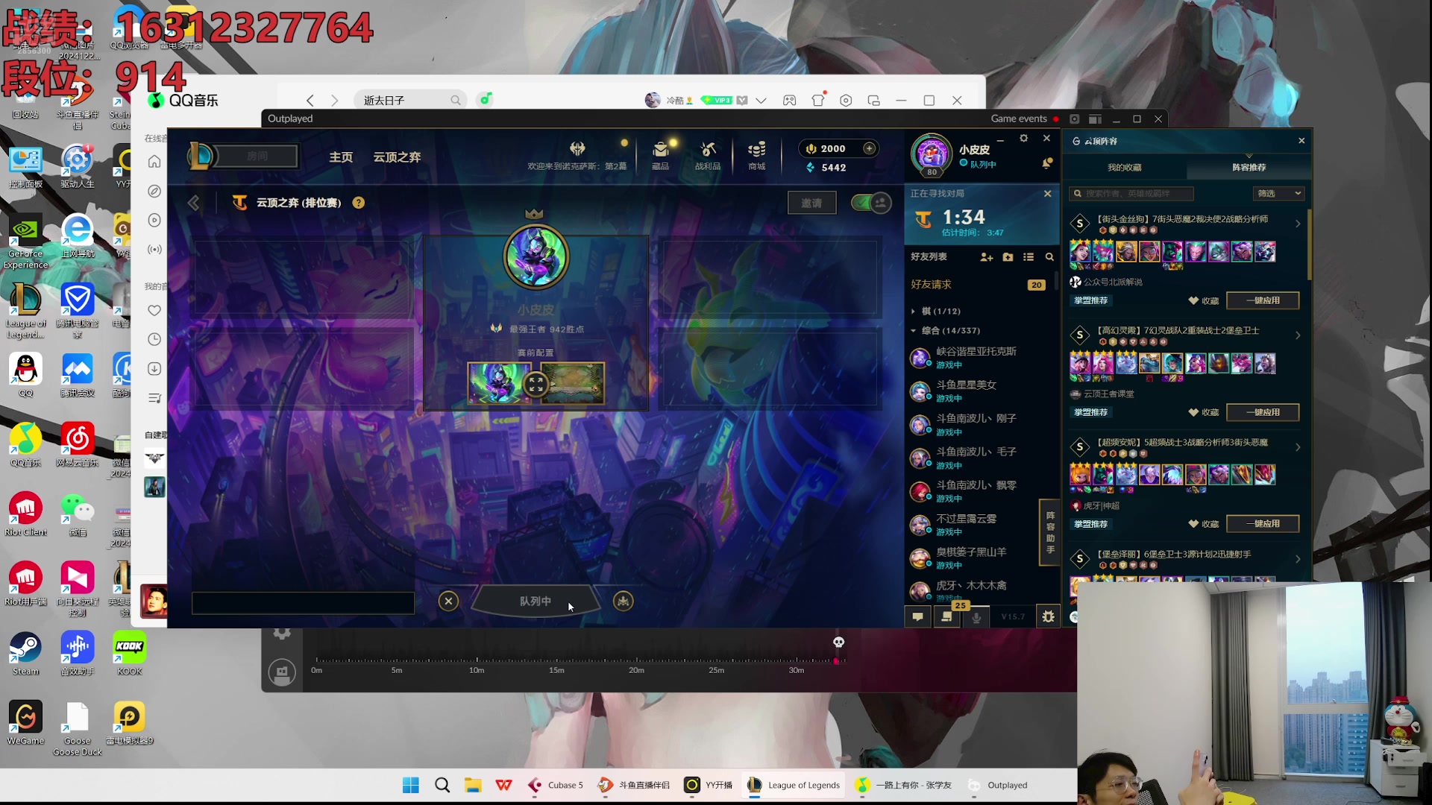1432x805 pixels.
Task: Open the 商城 store icon
Action: pyautogui.click(x=757, y=155)
